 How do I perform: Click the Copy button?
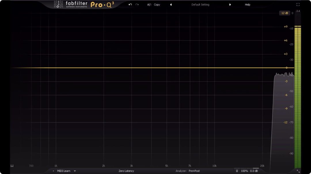(157, 5)
